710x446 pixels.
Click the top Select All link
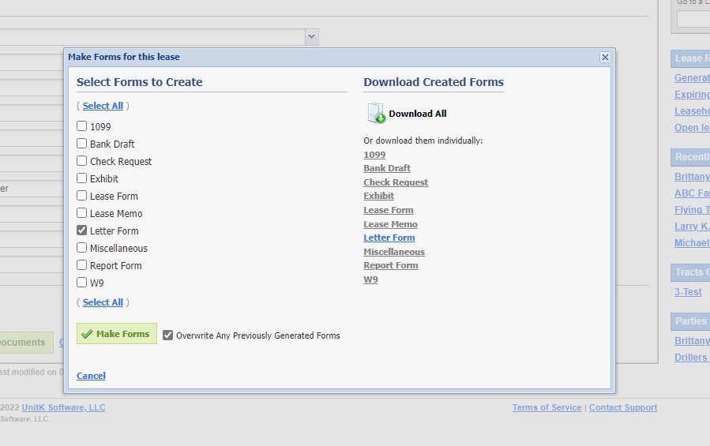pyautogui.click(x=103, y=106)
